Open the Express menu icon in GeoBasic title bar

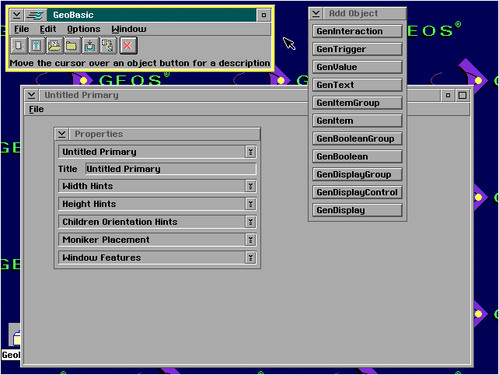click(34, 15)
